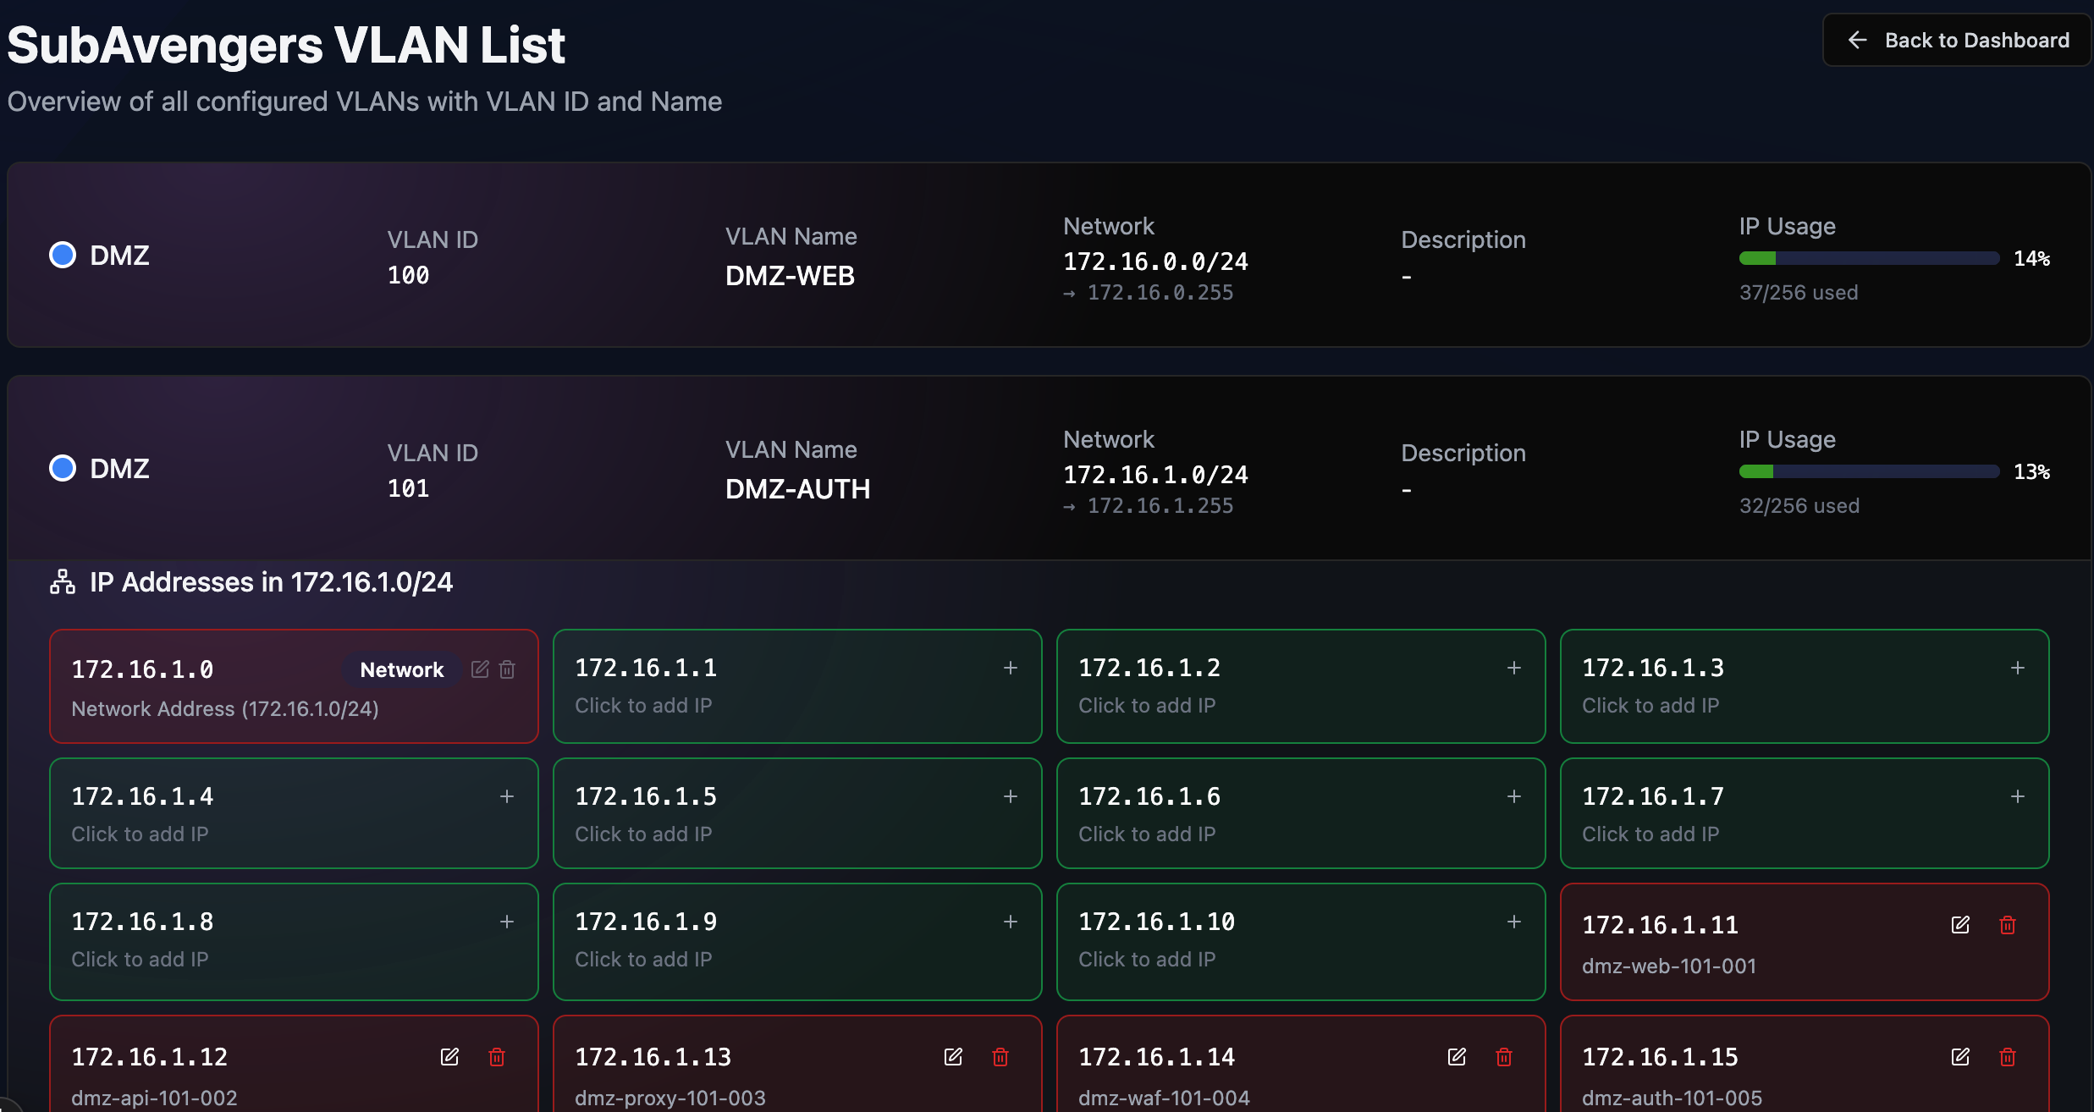The height and width of the screenshot is (1112, 2094).
Task: Edit the 172.16.1.12 dmz-api entry
Action: (x=449, y=1057)
